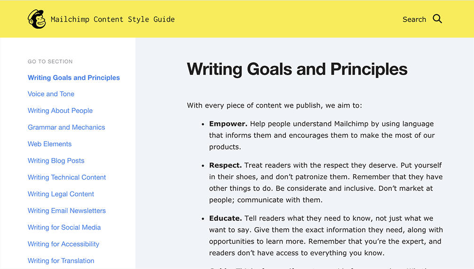Image resolution: width=474 pixels, height=269 pixels.
Task: Open Search in the header
Action: coord(414,19)
